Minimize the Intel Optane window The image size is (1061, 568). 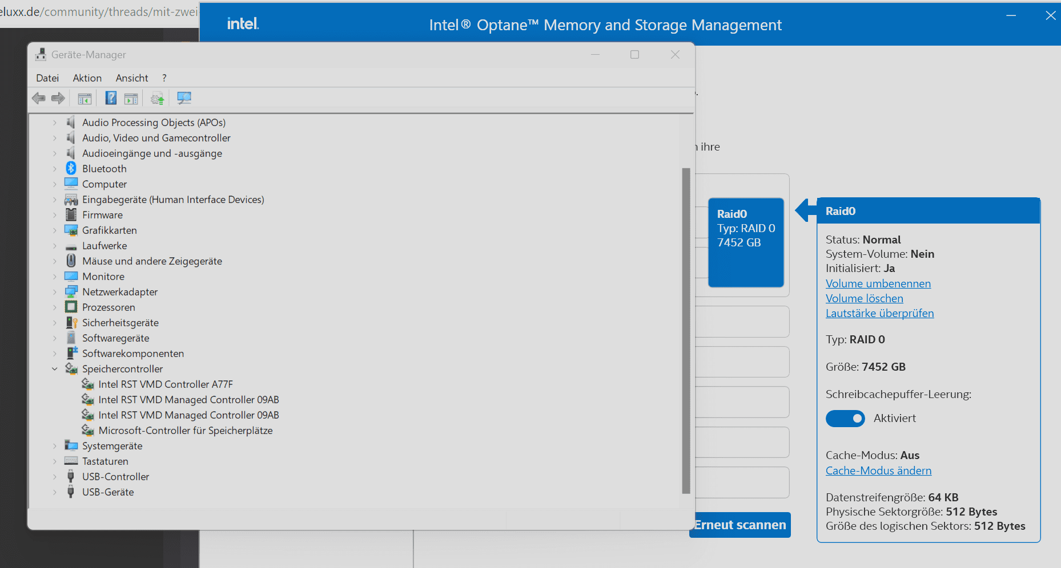coord(1011,15)
